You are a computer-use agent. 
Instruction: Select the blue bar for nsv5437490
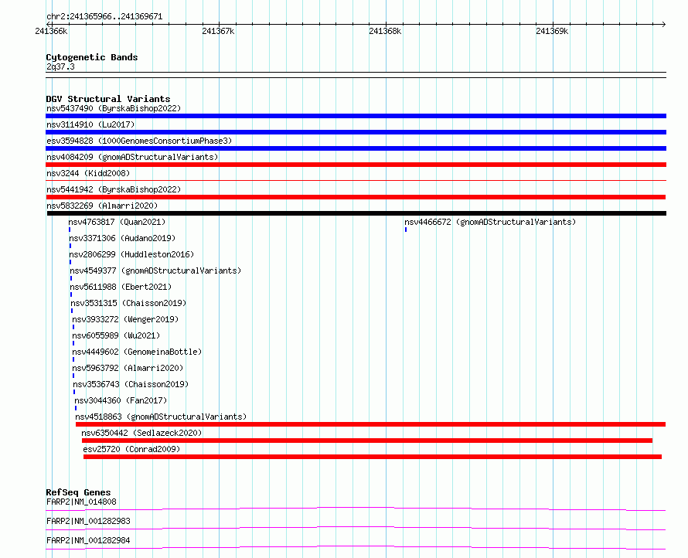tap(356, 116)
